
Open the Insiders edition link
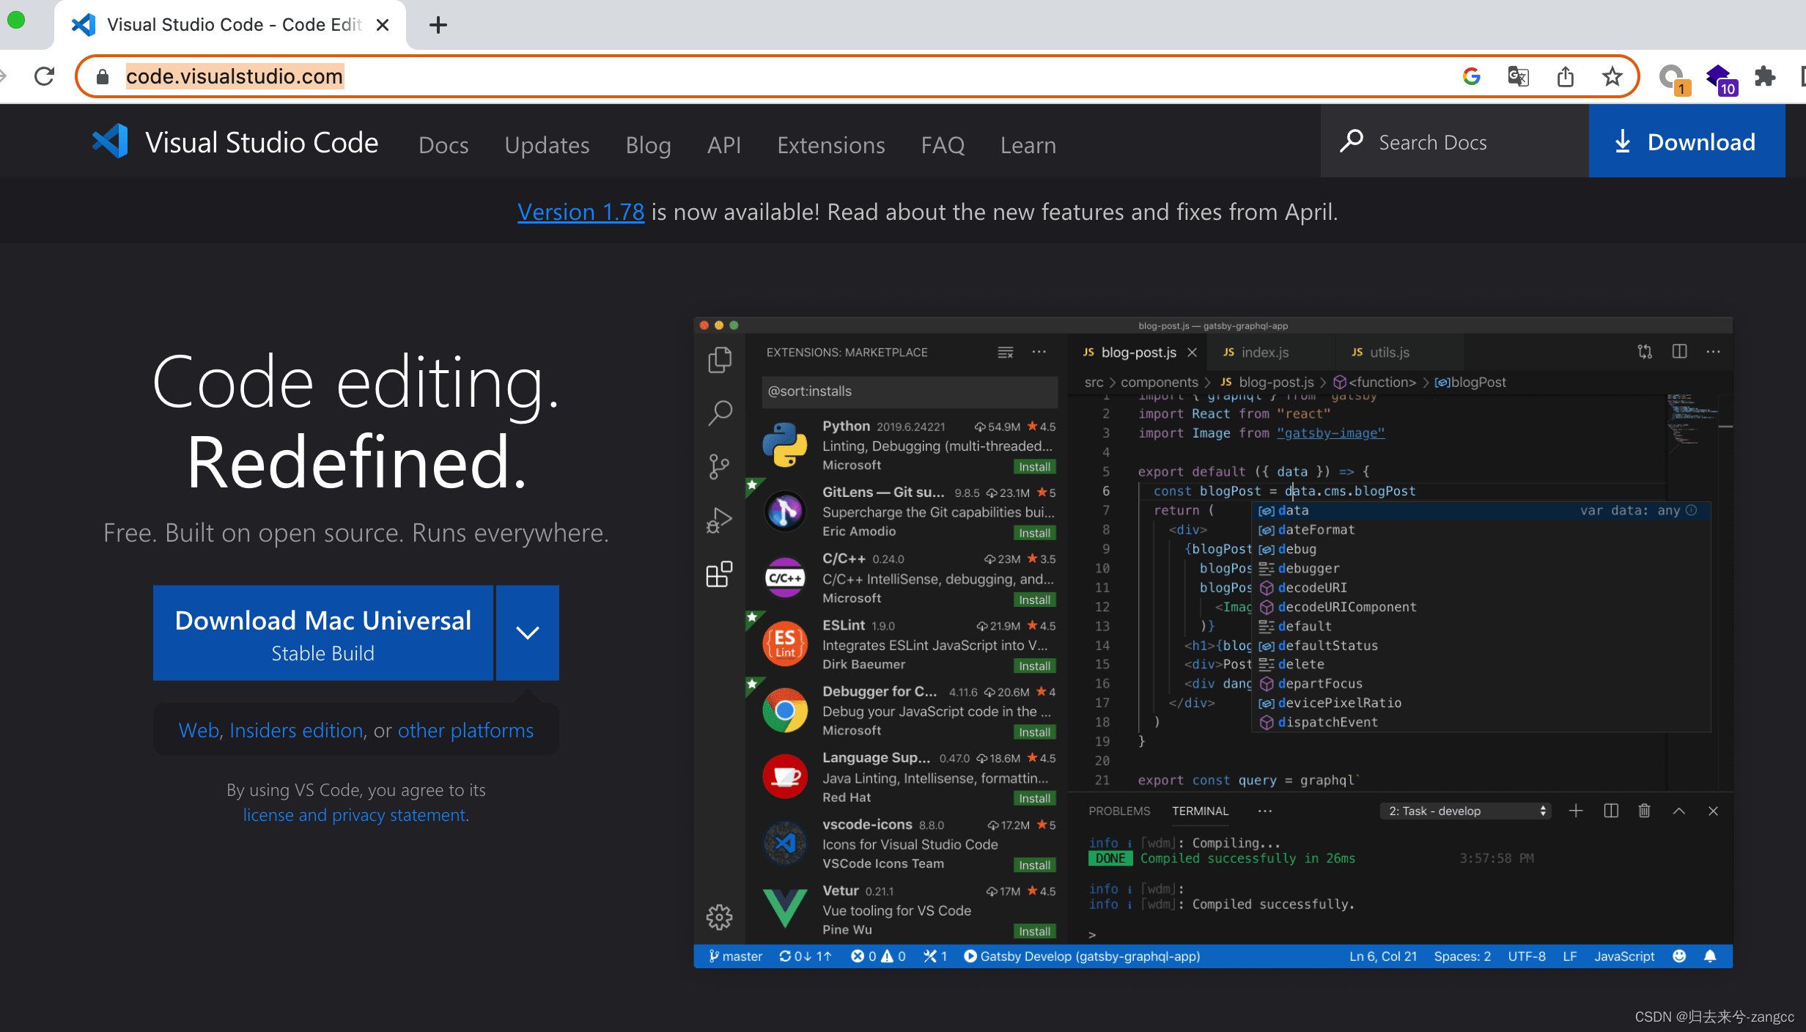(x=296, y=730)
